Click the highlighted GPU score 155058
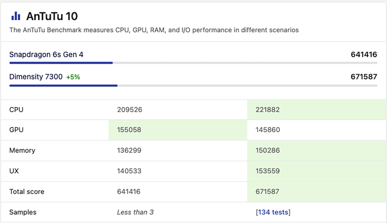The image size is (387, 223). 129,130
